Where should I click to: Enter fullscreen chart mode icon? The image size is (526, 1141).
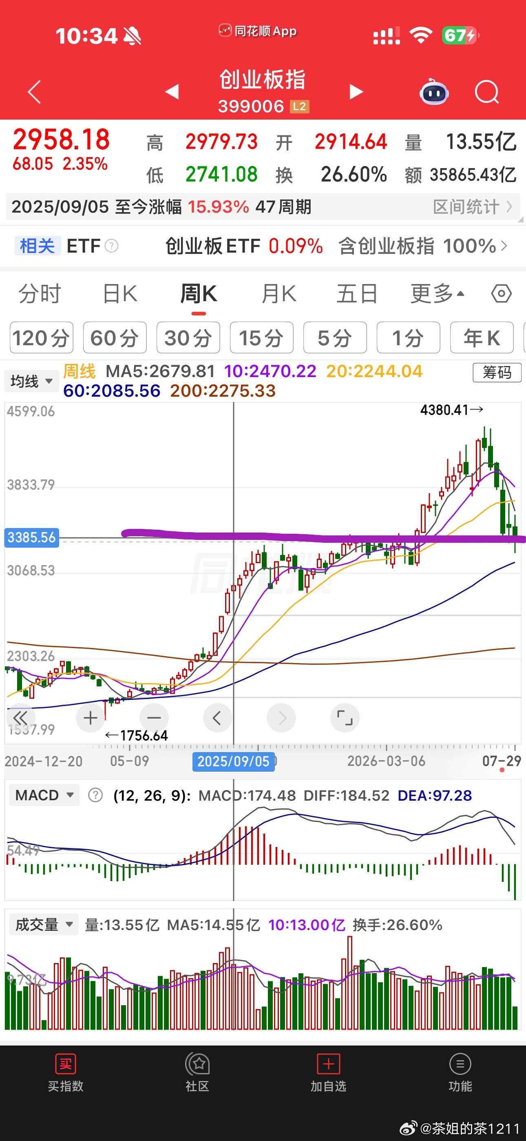click(345, 717)
